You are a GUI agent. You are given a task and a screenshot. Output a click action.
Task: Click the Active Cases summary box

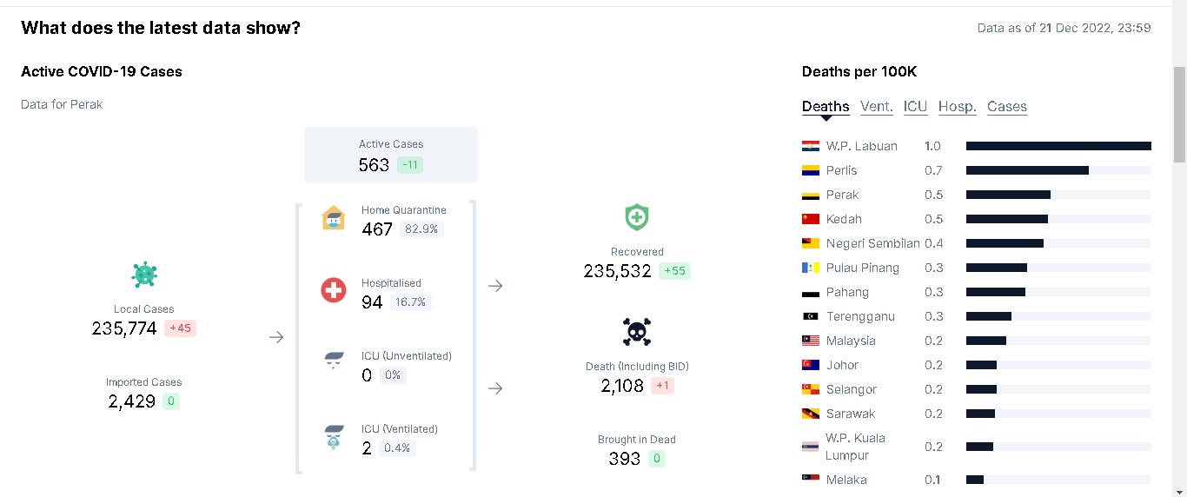[391, 155]
